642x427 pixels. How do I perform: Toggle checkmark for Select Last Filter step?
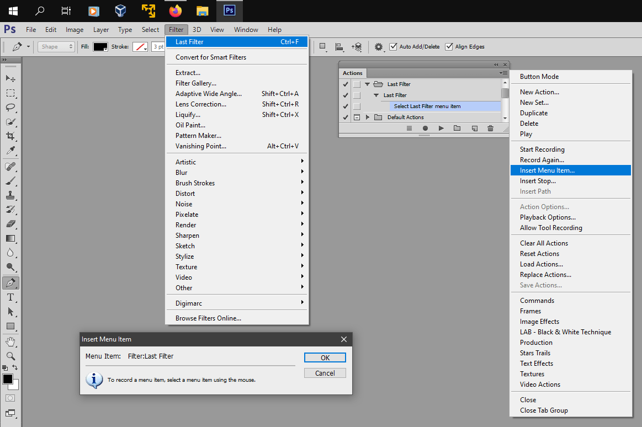pyautogui.click(x=346, y=106)
